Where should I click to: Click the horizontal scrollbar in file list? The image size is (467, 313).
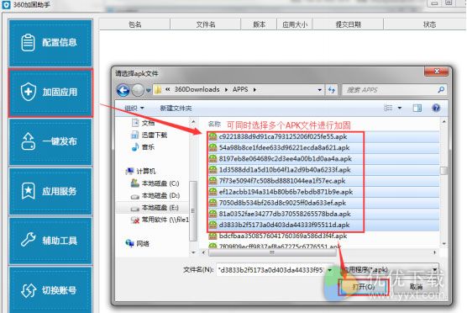(x=272, y=252)
